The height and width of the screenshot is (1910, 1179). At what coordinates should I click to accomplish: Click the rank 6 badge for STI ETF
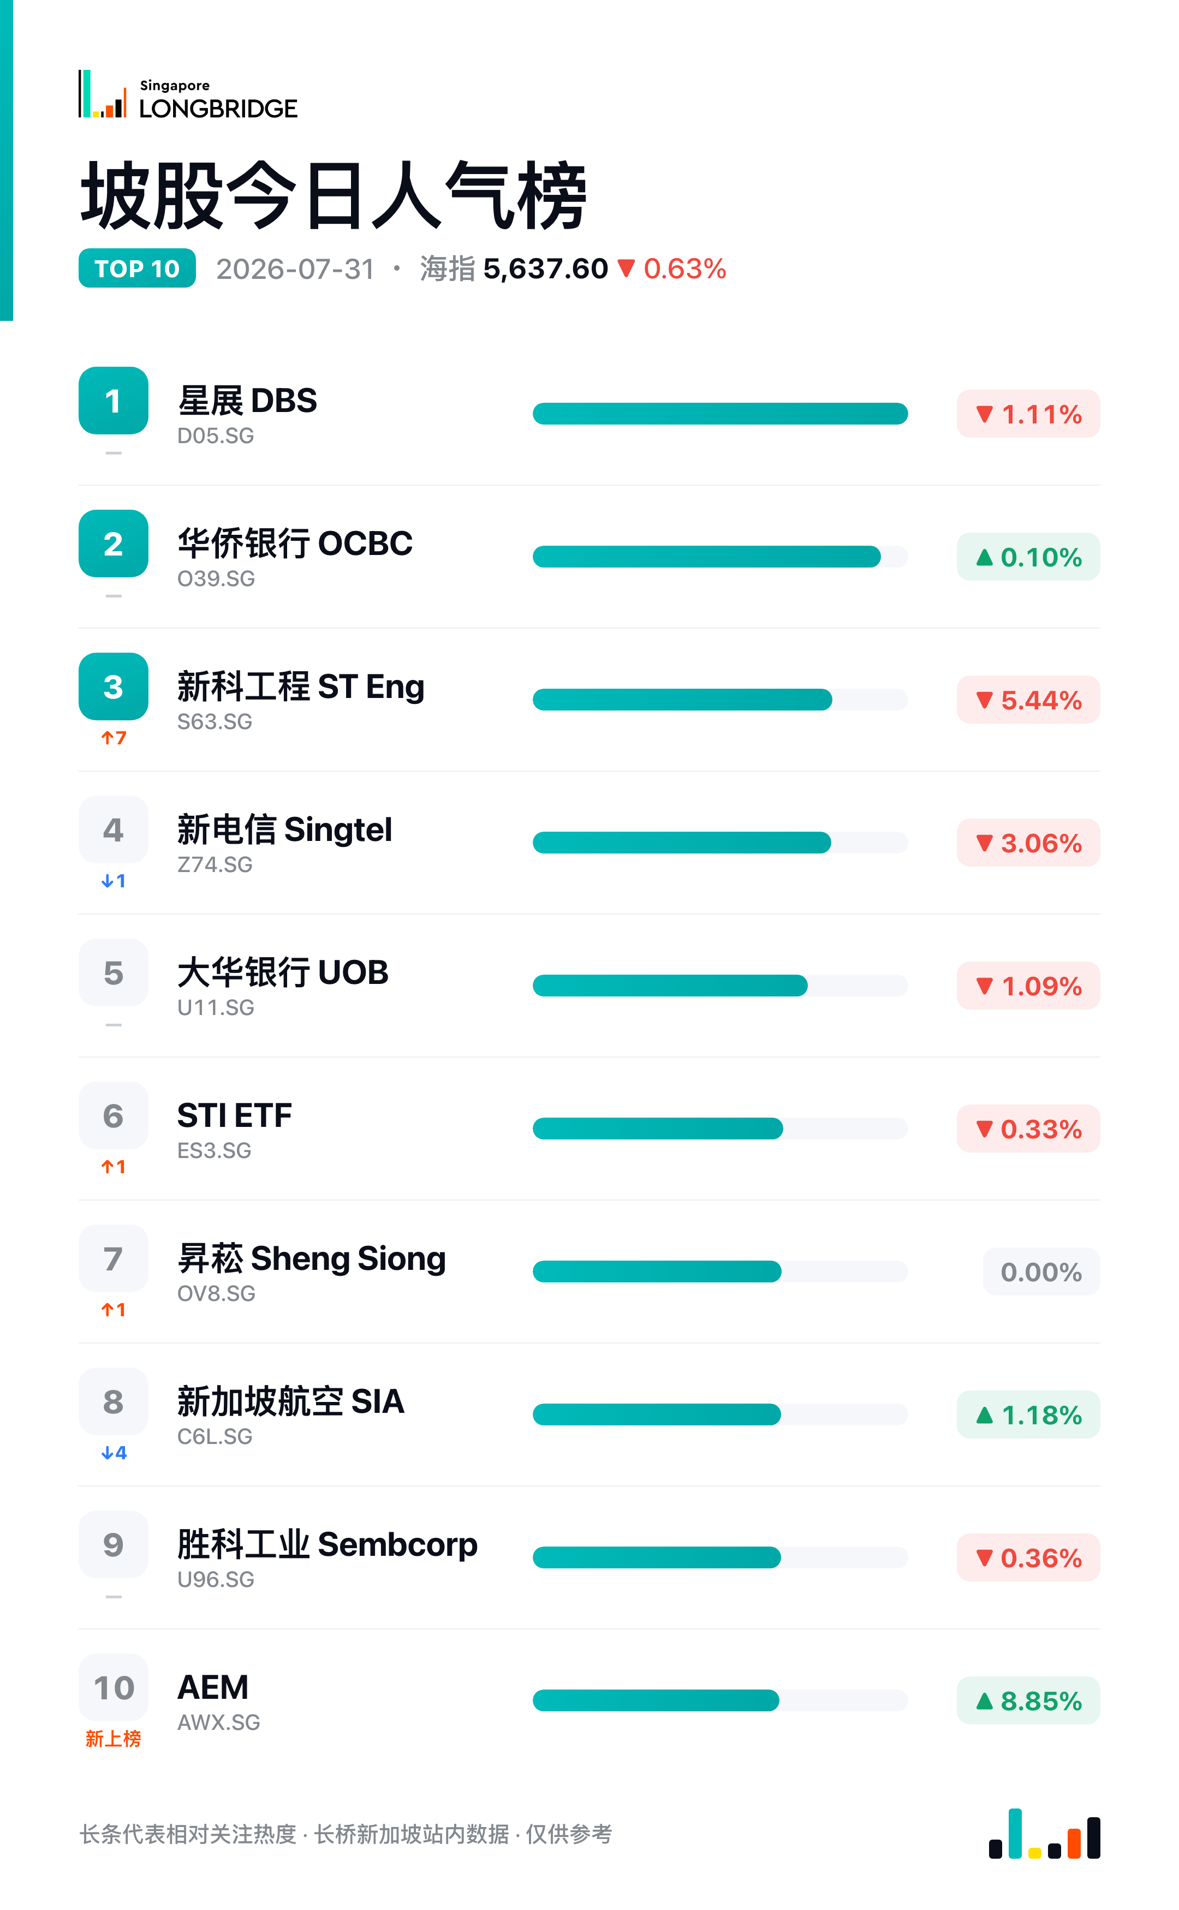(x=113, y=1115)
